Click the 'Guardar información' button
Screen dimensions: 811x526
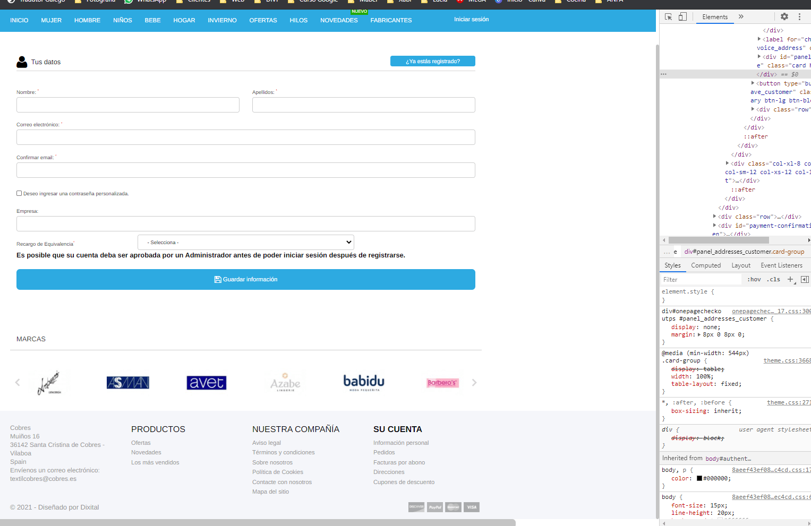point(246,279)
